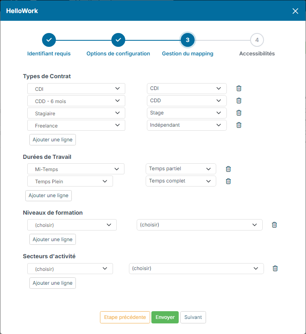
Task: Go to completed step one checkmark circle
Action: click(49, 40)
